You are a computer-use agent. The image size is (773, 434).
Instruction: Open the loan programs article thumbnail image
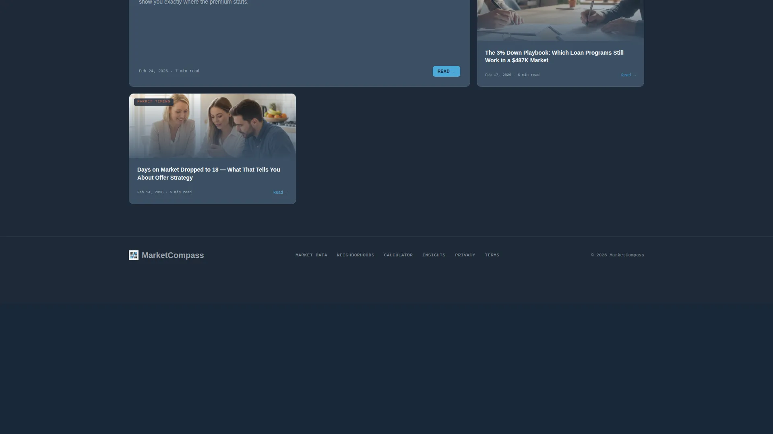tap(560, 20)
